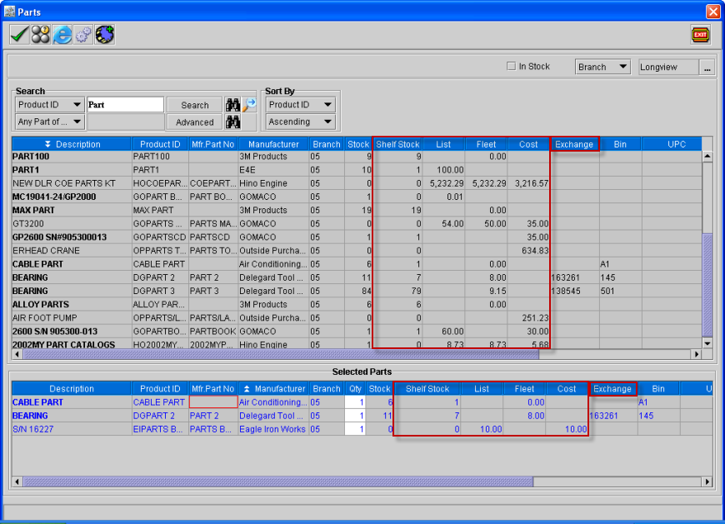Click binoculars icon beside Advanced button
Image resolution: width=725 pixels, height=524 pixels.
click(x=232, y=122)
